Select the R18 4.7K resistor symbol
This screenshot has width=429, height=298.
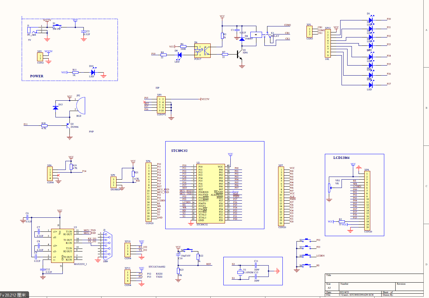point(44,126)
